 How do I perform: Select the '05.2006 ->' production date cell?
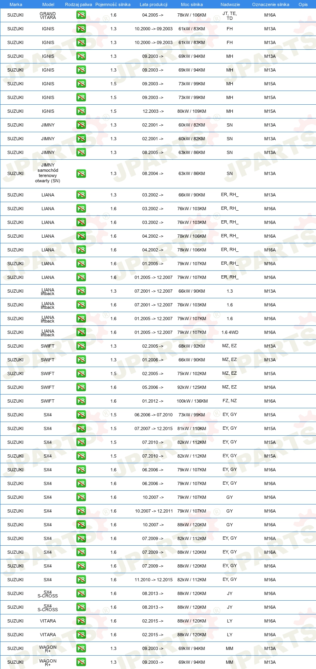[x=153, y=387]
